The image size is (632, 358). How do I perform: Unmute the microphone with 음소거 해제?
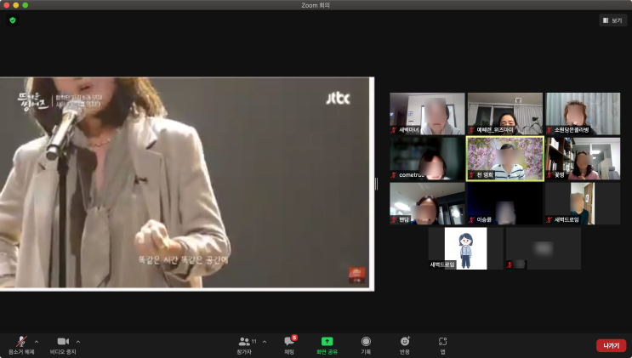(x=21, y=345)
